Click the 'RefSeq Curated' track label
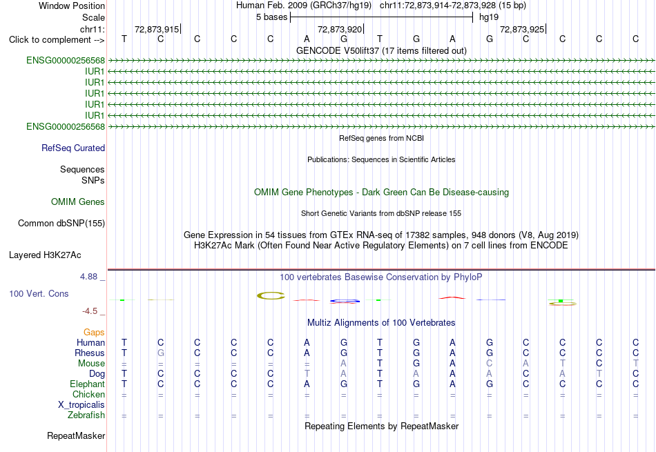The image size is (656, 452). click(73, 148)
